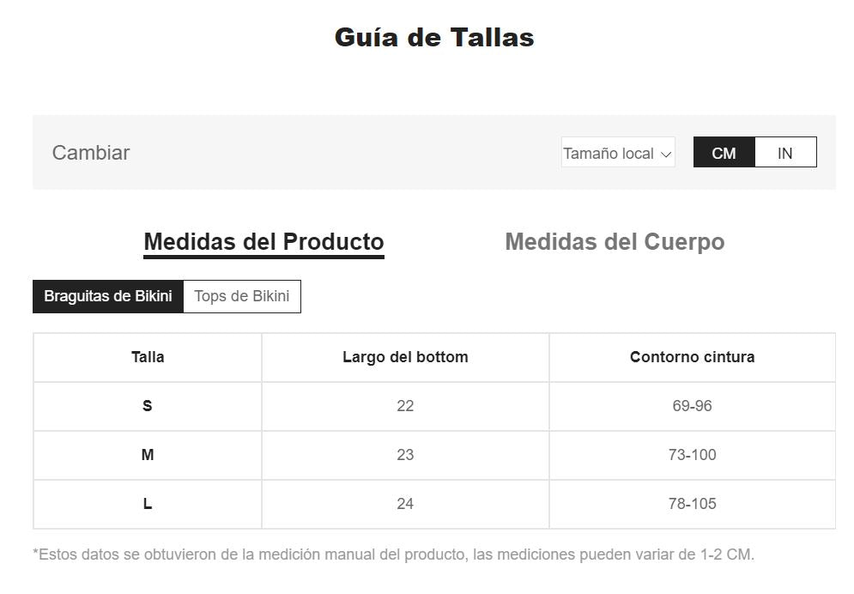Click the Talla column header
This screenshot has width=854, height=594.
click(x=148, y=357)
